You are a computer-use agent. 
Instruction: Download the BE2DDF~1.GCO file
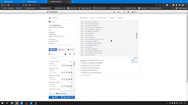[x=62, y=86]
